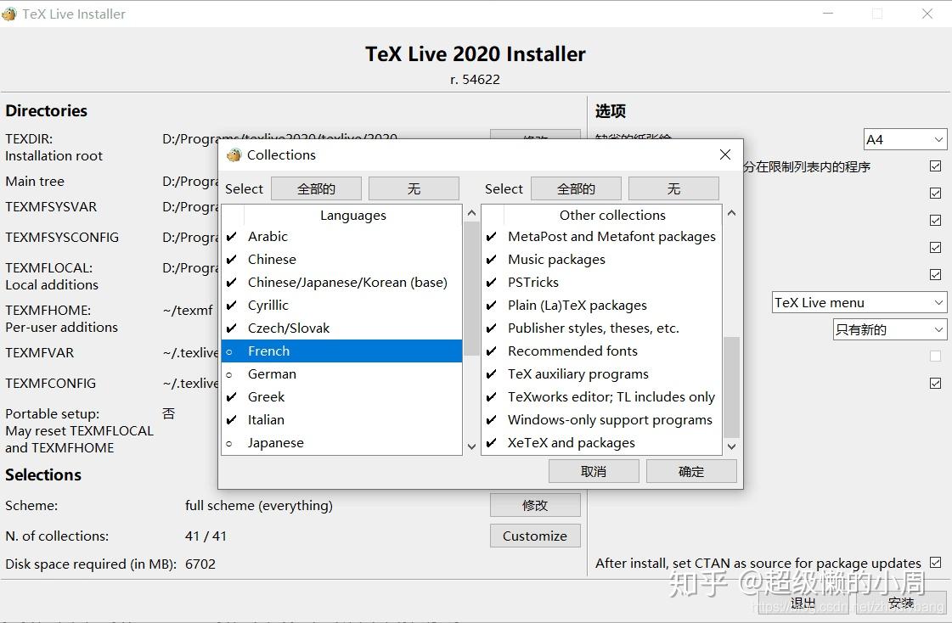Select all languages with 全部的 button

(x=315, y=188)
